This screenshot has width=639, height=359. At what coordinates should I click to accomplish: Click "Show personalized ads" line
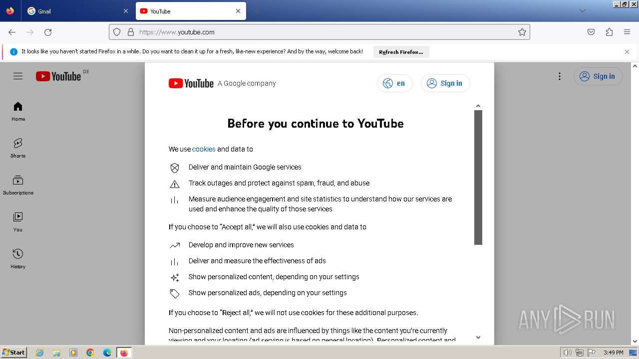(x=268, y=293)
